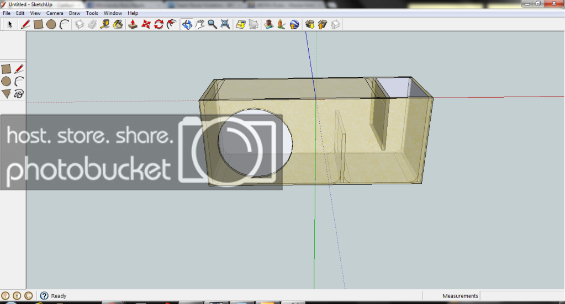Open the File menu
Viewport: 565px width, 304px height.
7,13
